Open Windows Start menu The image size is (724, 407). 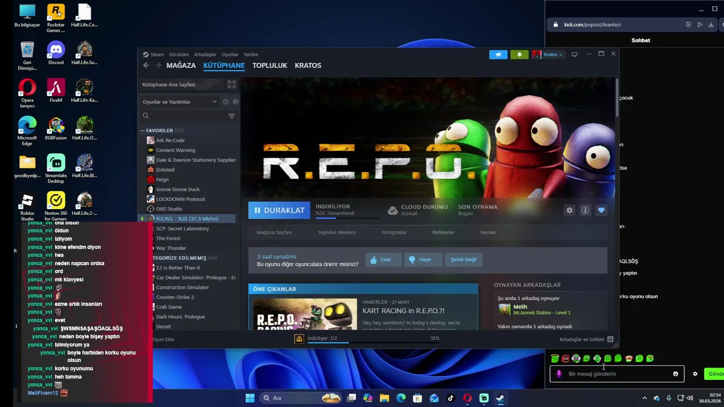tap(250, 398)
